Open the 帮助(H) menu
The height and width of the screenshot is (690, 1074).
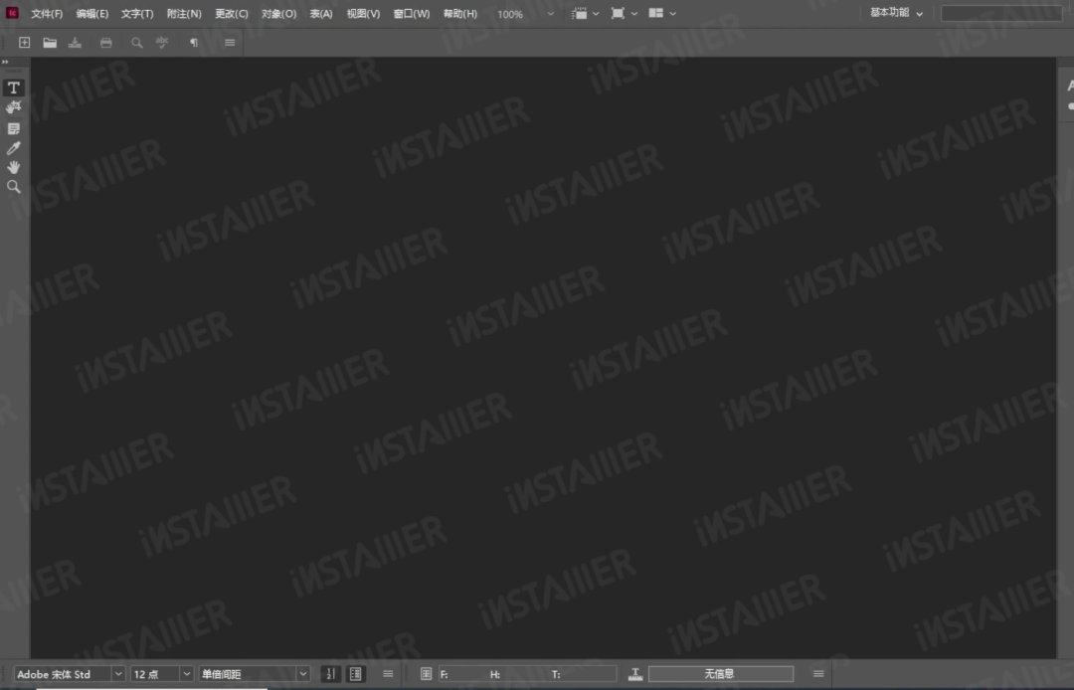460,14
